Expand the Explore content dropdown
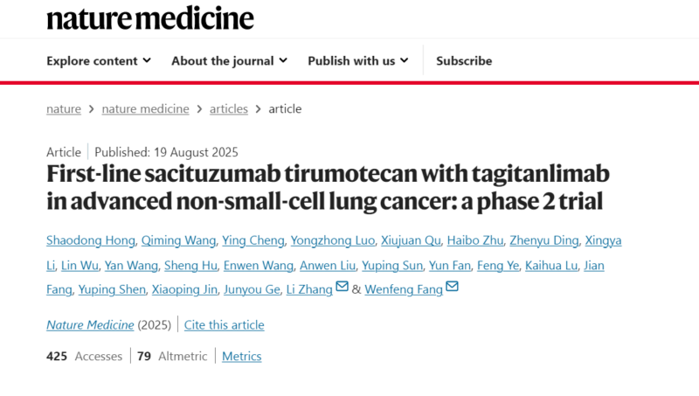Viewport: 699px width, 396px height. click(x=99, y=60)
